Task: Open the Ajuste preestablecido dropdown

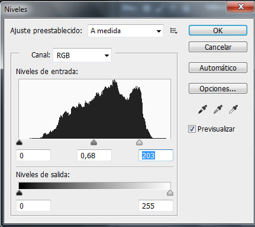Action: (125, 31)
